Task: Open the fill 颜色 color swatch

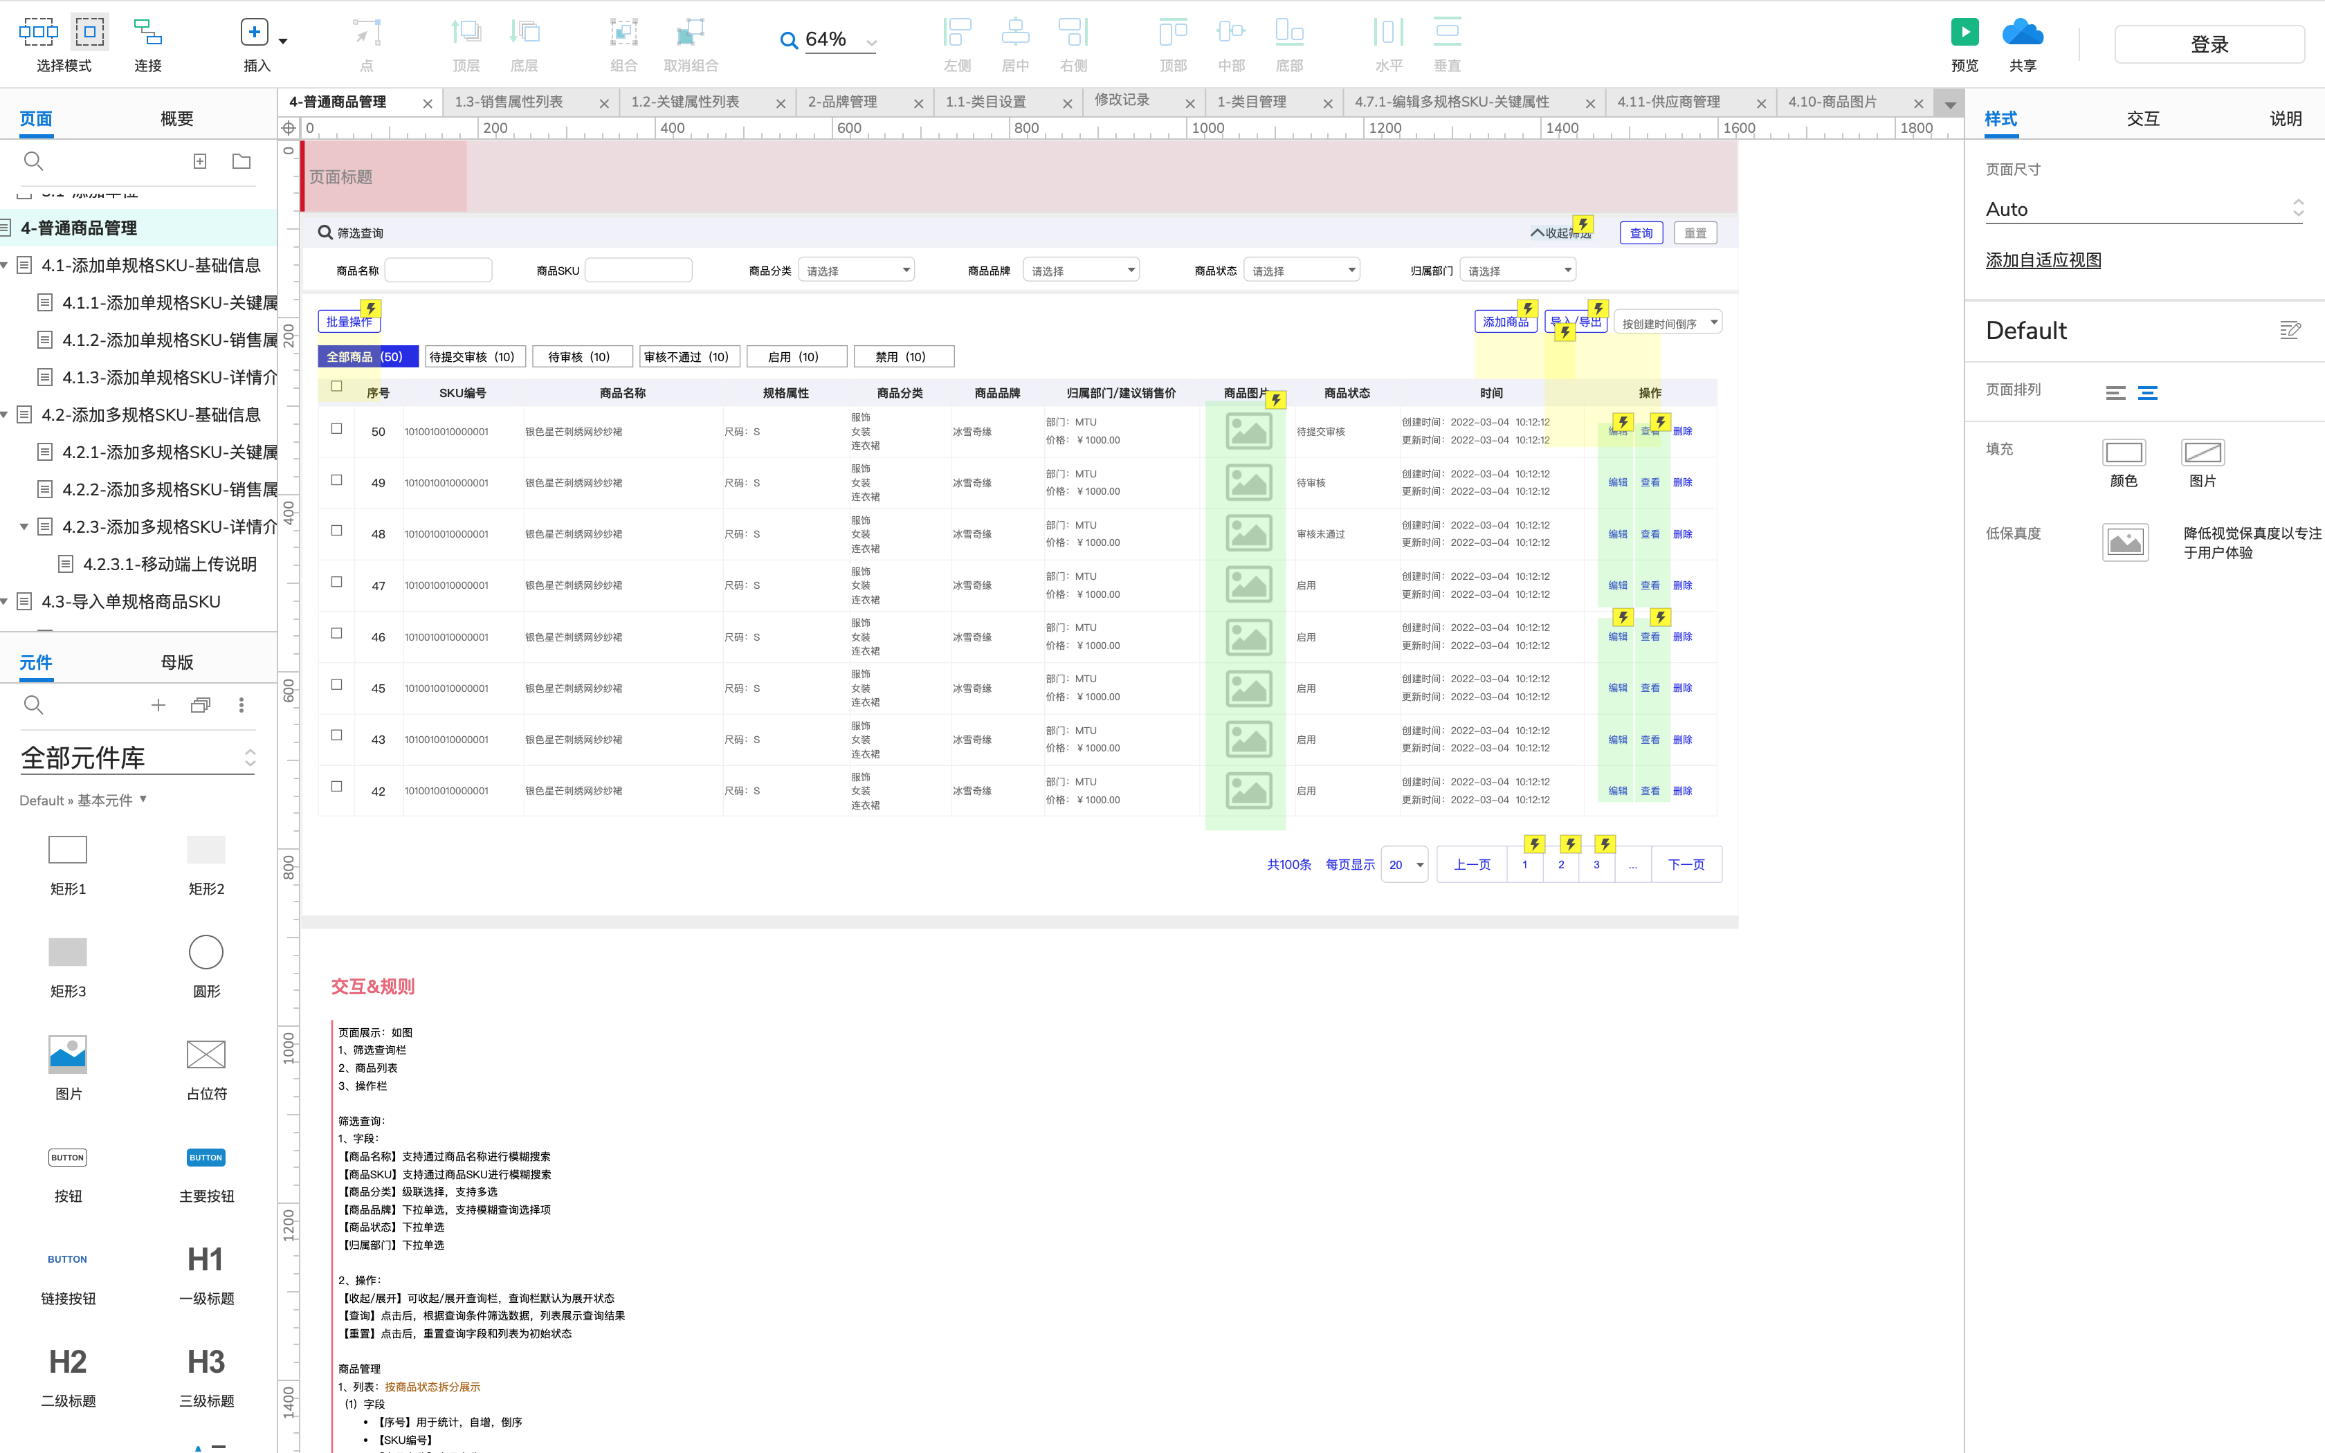Action: (2123, 453)
